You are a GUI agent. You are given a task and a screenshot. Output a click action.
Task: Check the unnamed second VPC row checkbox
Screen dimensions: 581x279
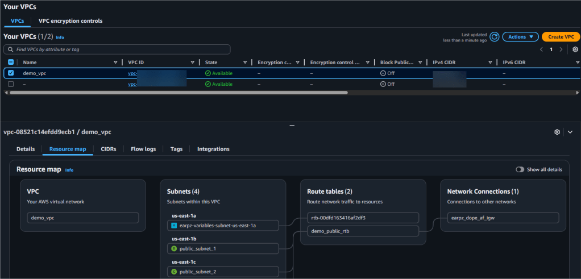click(x=11, y=84)
